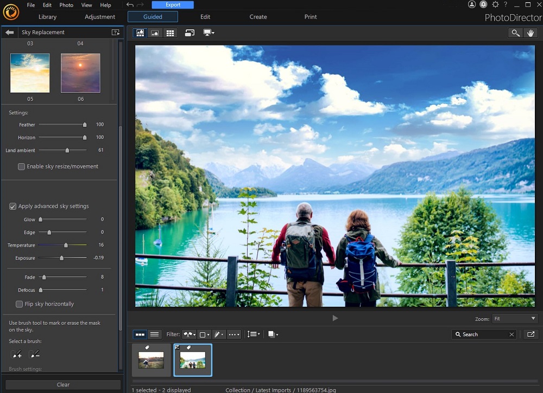Select the sky mask eraser brush
Image resolution: width=543 pixels, height=393 pixels.
pos(35,353)
